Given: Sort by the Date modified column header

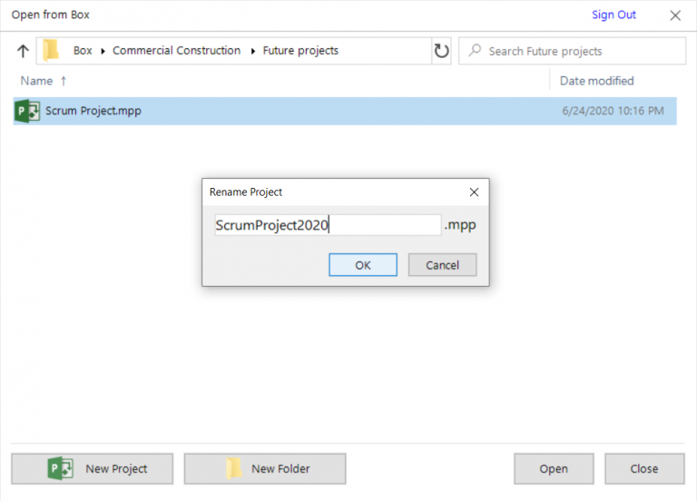Looking at the screenshot, I should [596, 81].
